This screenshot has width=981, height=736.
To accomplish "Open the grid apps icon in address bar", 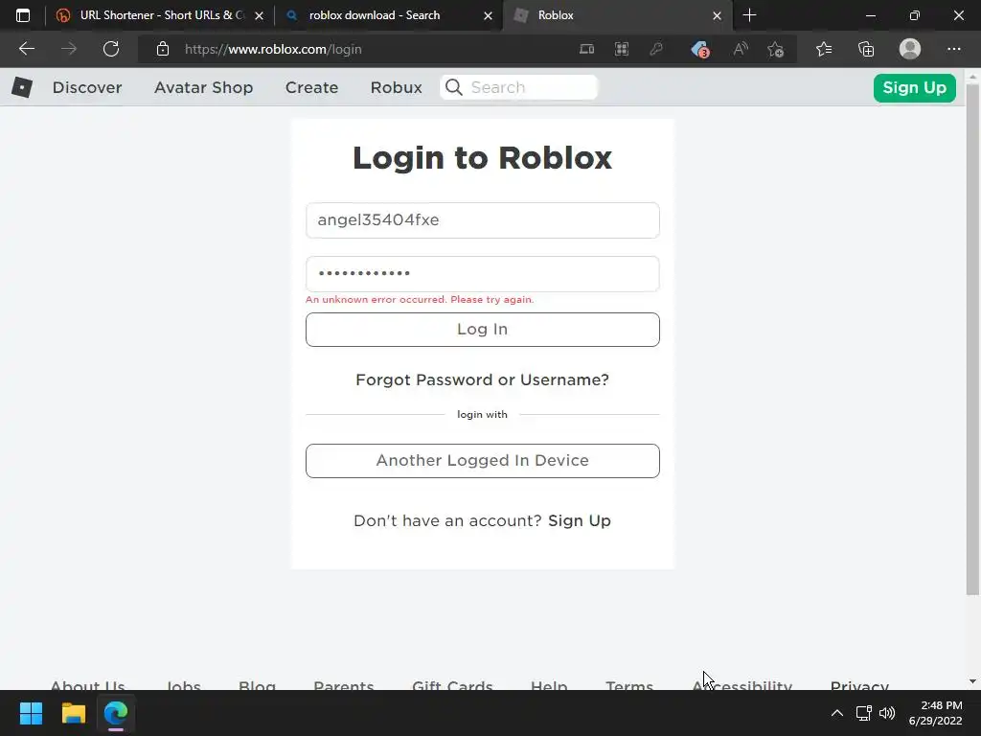I will pyautogui.click(x=621, y=49).
